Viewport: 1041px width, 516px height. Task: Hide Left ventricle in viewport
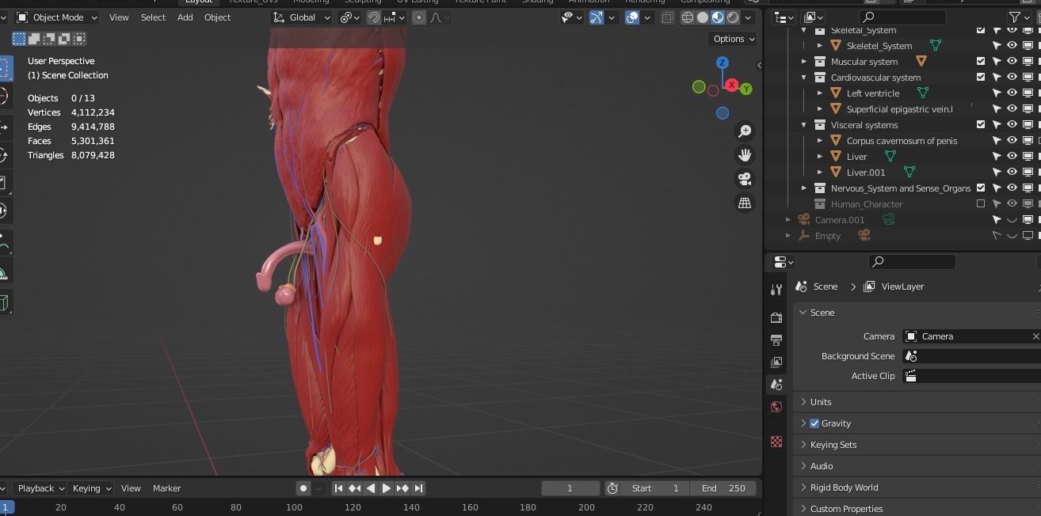point(1012,93)
